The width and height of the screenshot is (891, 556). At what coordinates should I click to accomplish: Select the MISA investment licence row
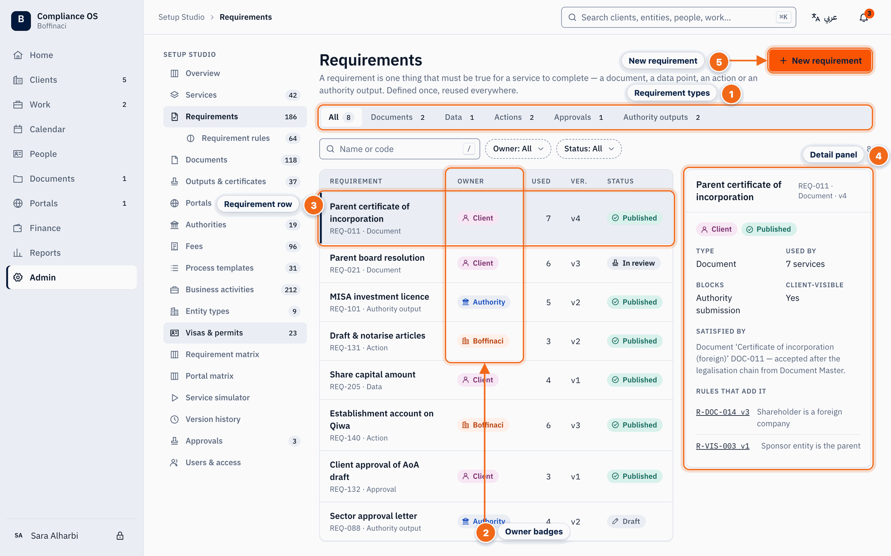pyautogui.click(x=496, y=302)
